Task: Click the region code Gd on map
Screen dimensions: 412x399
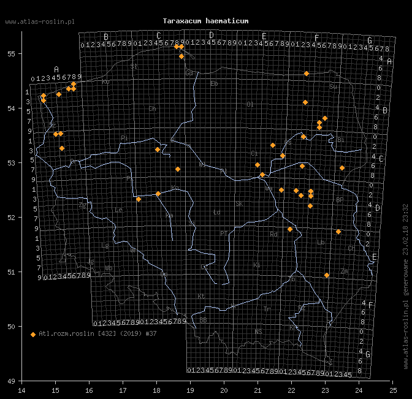Action: (189, 73)
